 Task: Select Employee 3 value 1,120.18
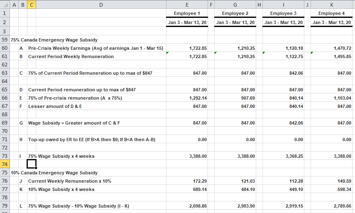tap(283, 48)
